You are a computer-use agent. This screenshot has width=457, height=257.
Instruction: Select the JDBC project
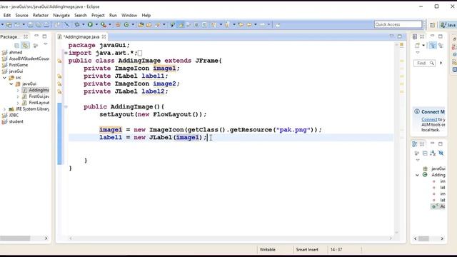[14, 116]
